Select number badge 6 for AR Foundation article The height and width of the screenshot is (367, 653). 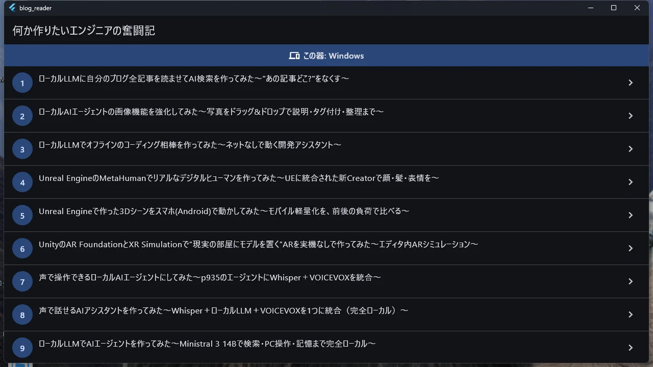(x=22, y=248)
